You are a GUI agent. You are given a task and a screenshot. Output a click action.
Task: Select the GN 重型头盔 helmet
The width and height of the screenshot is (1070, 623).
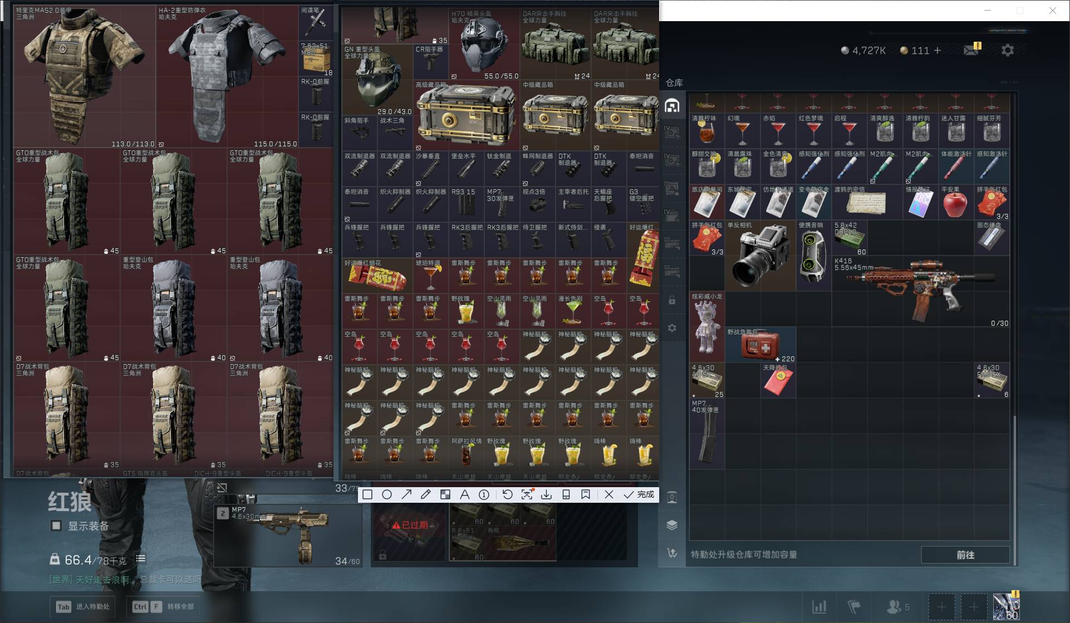coord(377,80)
